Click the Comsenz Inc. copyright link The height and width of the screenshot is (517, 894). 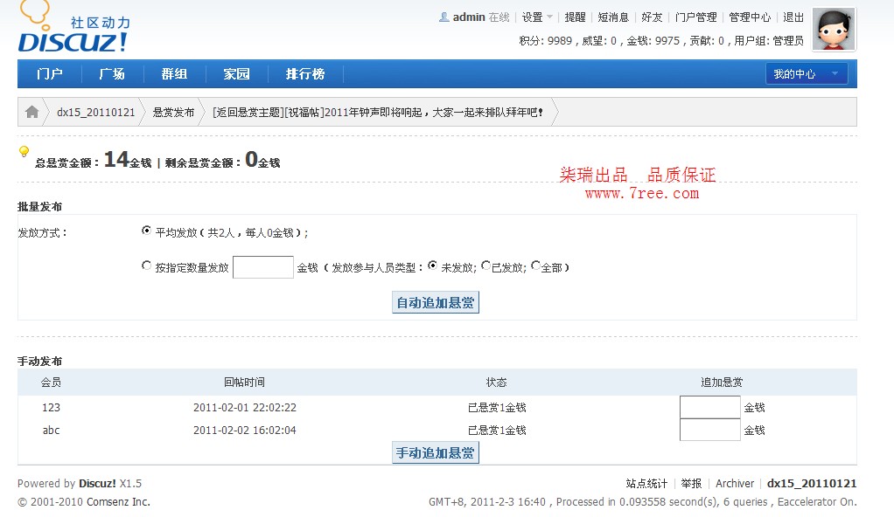click(118, 501)
